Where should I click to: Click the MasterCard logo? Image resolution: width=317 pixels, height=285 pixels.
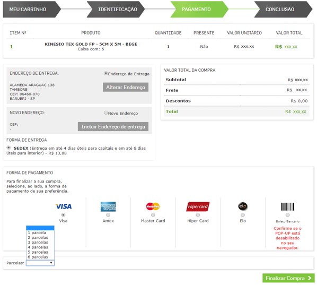tap(153, 206)
